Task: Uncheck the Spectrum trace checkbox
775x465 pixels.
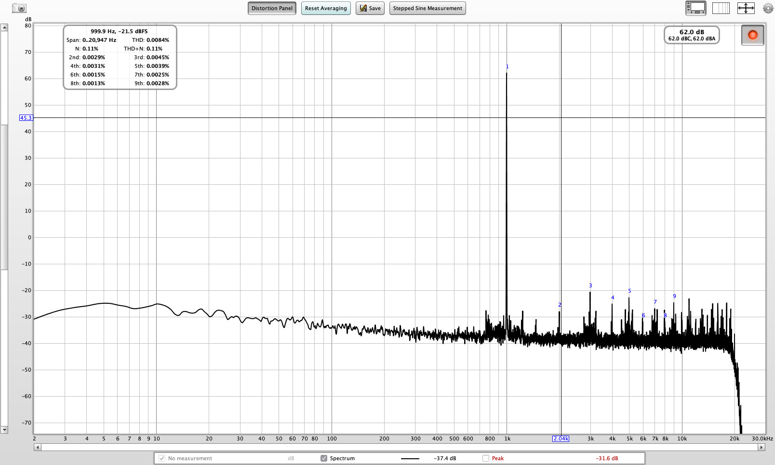Action: [x=324, y=458]
